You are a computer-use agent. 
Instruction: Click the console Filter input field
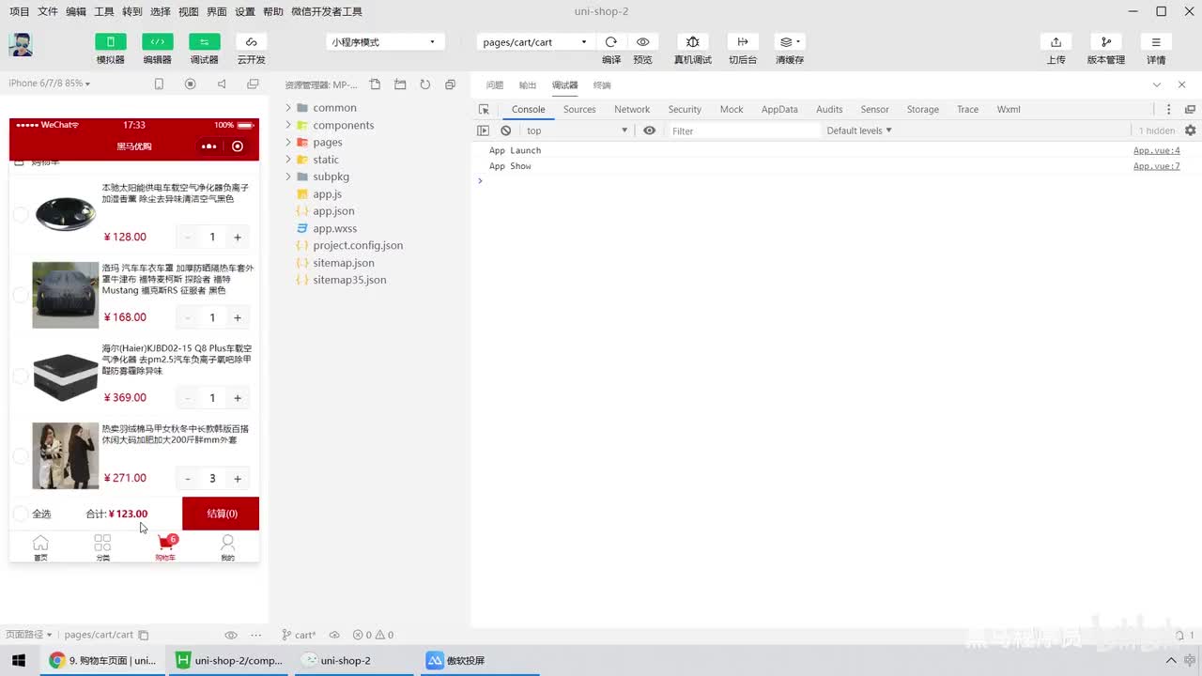click(744, 131)
